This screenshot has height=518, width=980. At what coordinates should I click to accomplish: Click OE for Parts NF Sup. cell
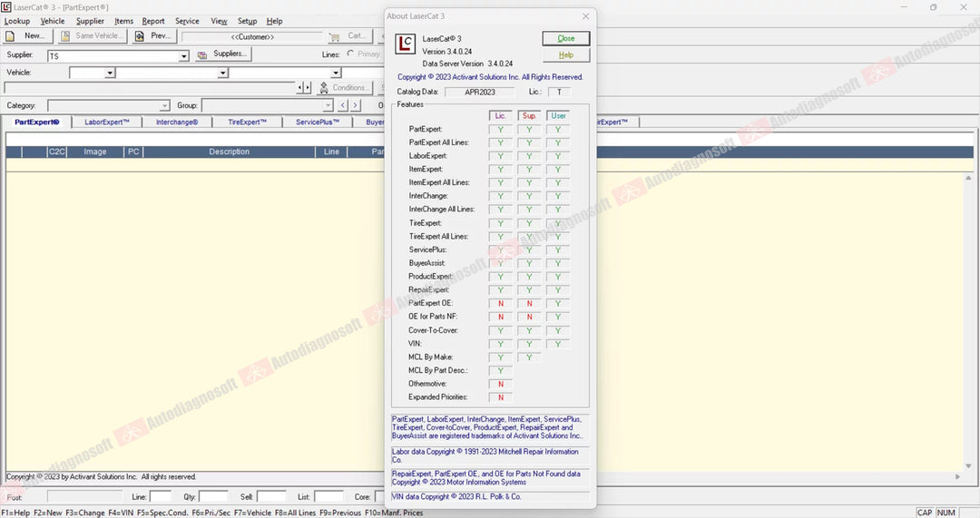pos(529,317)
